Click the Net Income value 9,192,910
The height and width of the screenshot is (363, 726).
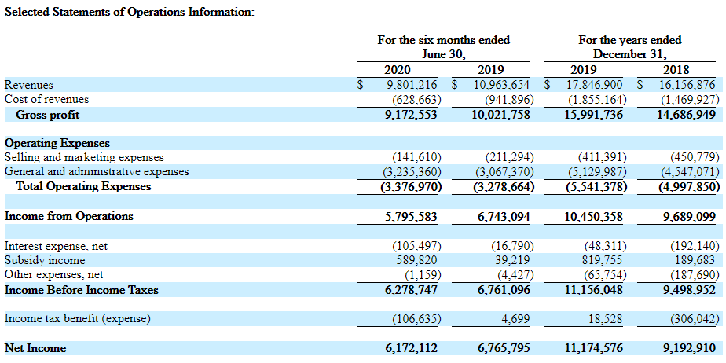point(686,348)
